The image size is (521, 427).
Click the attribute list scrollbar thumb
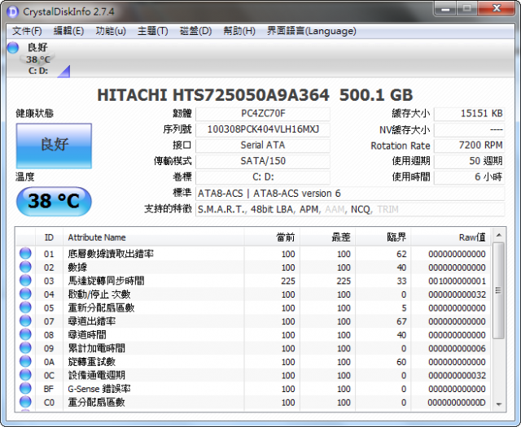pyautogui.click(x=498, y=290)
